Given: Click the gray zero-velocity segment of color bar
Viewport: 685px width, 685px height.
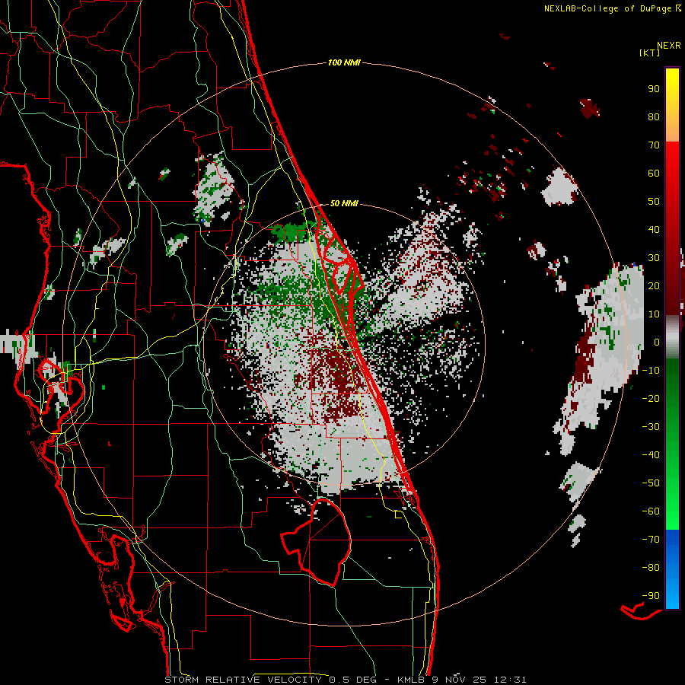Looking at the screenshot, I should (672, 337).
